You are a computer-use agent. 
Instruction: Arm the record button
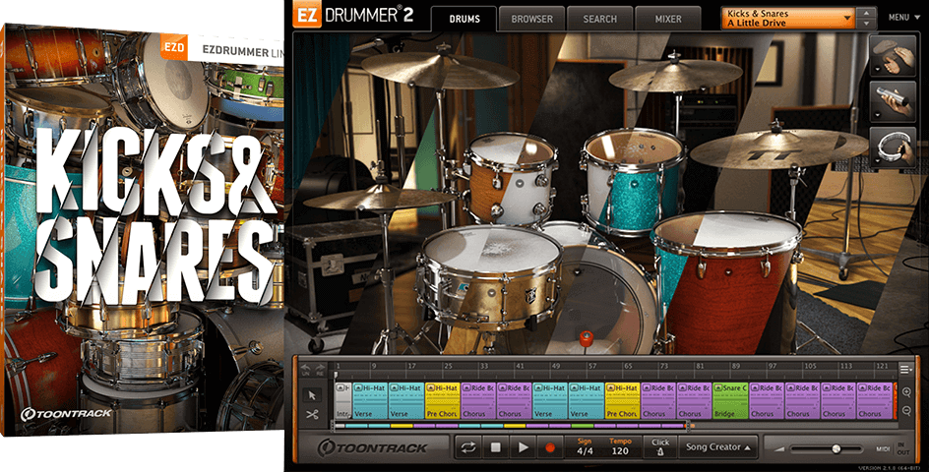pos(550,447)
